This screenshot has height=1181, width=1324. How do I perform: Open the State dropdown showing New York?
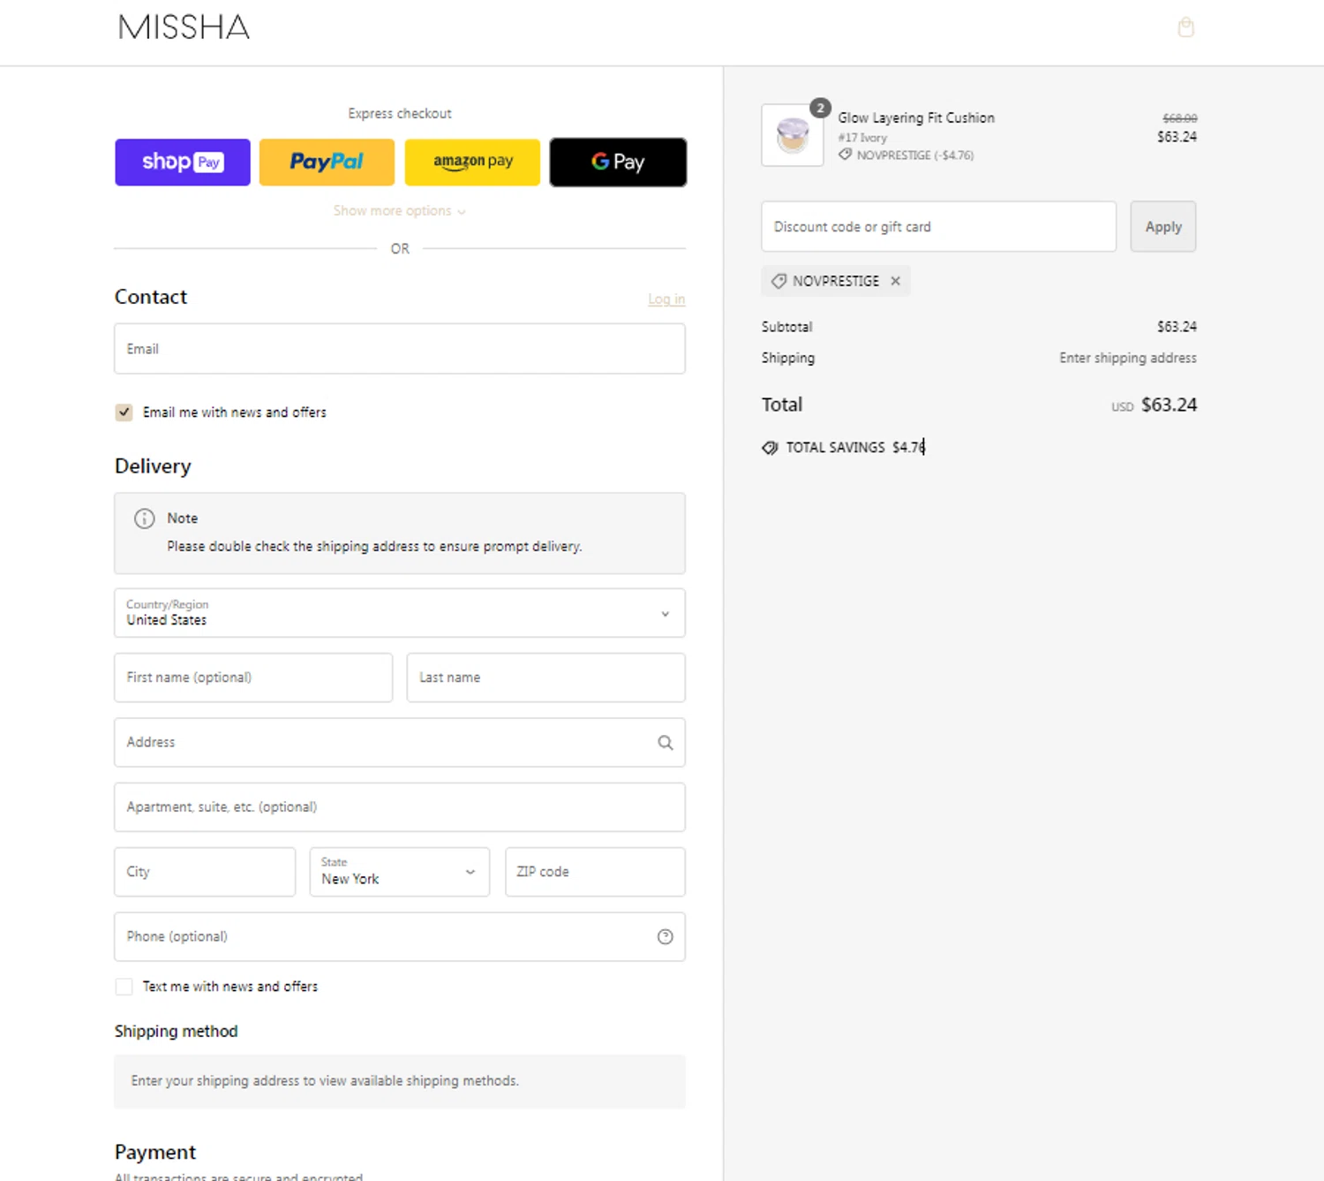pyautogui.click(x=400, y=872)
